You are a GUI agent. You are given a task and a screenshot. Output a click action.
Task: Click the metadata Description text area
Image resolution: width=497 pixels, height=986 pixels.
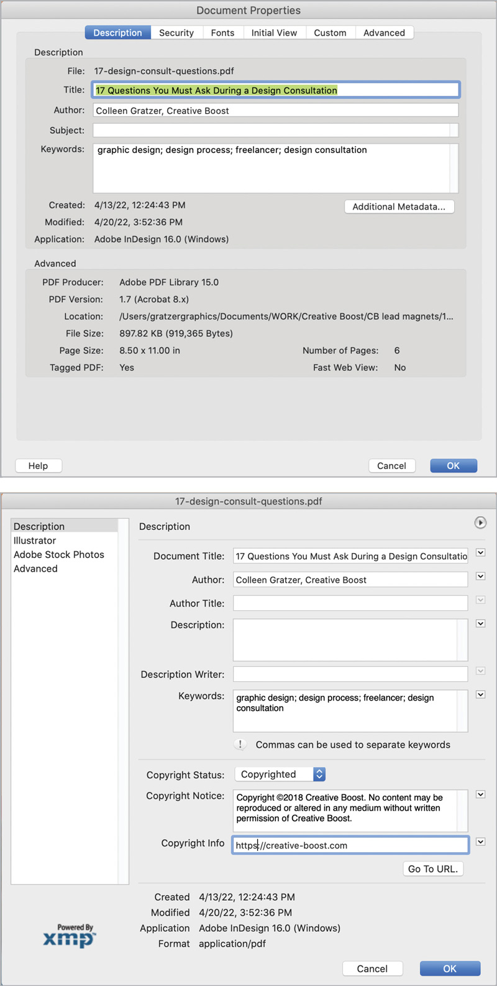(x=350, y=640)
